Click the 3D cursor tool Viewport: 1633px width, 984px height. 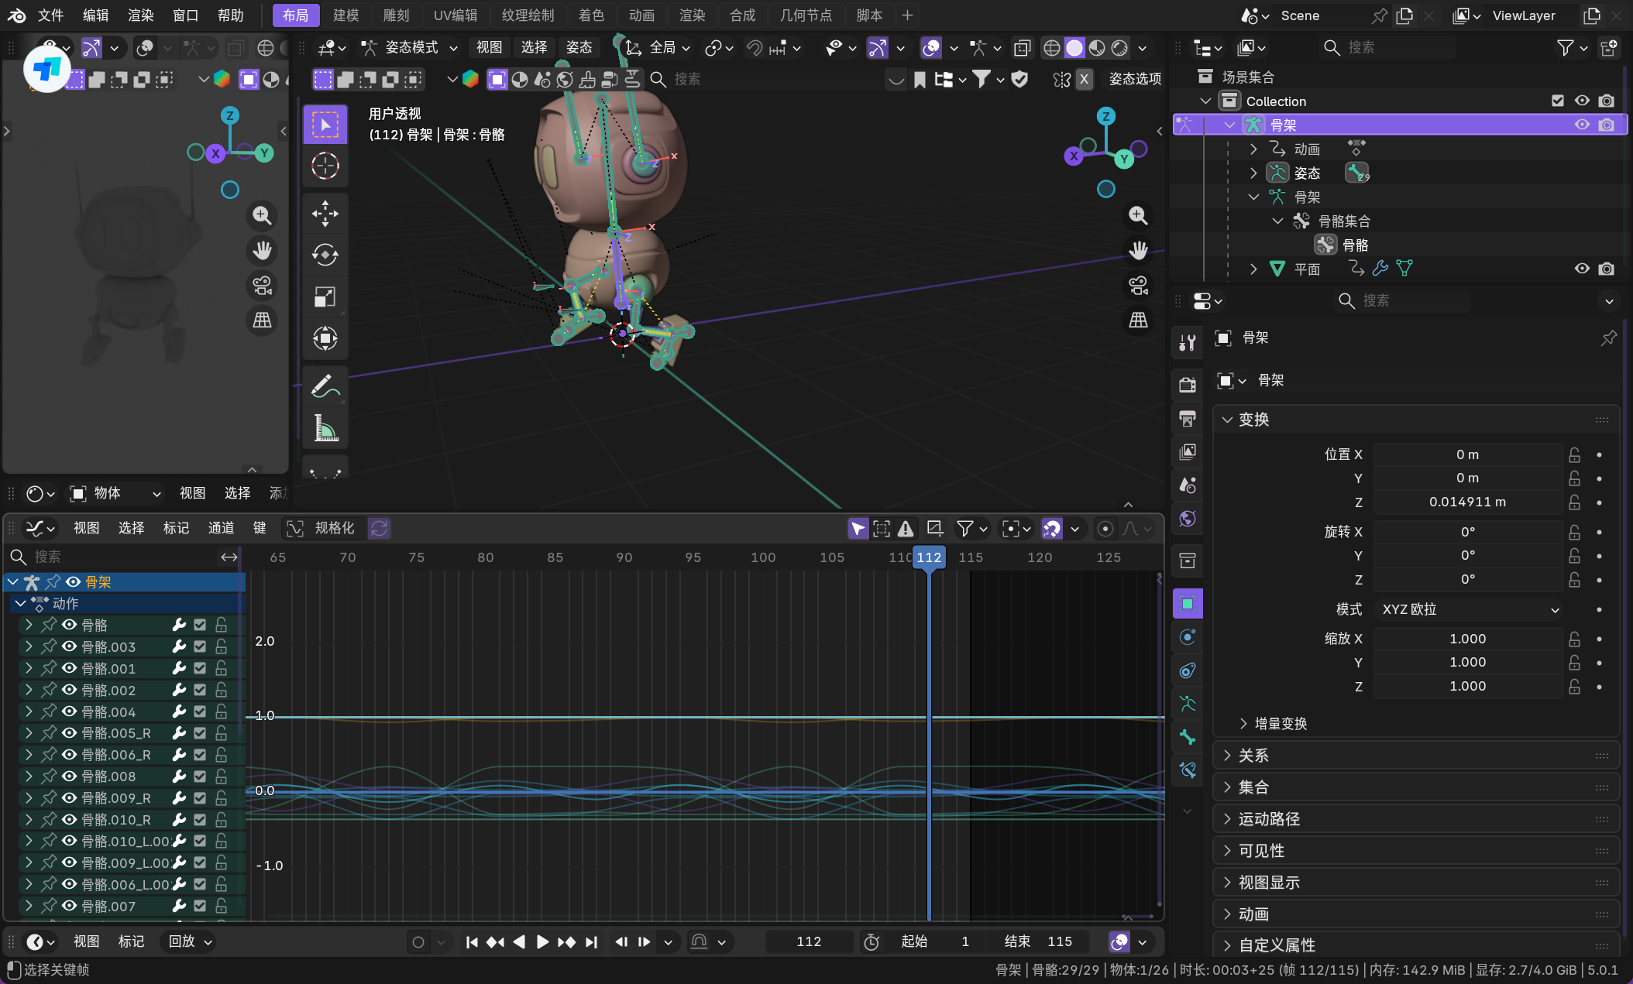[x=325, y=166]
